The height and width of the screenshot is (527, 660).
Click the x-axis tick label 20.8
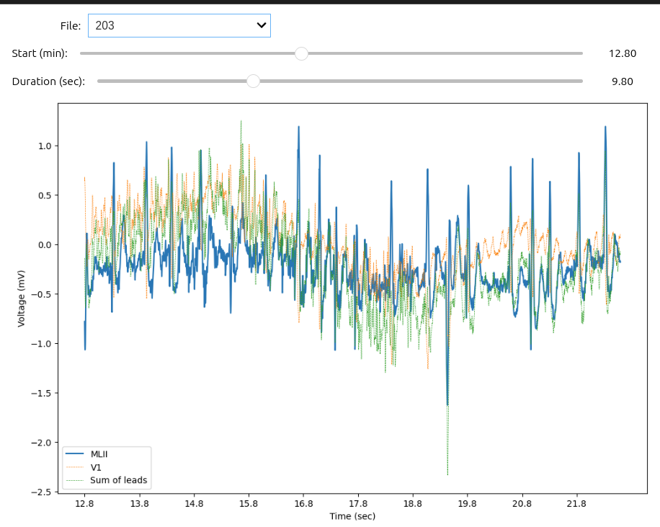pyautogui.click(x=522, y=504)
